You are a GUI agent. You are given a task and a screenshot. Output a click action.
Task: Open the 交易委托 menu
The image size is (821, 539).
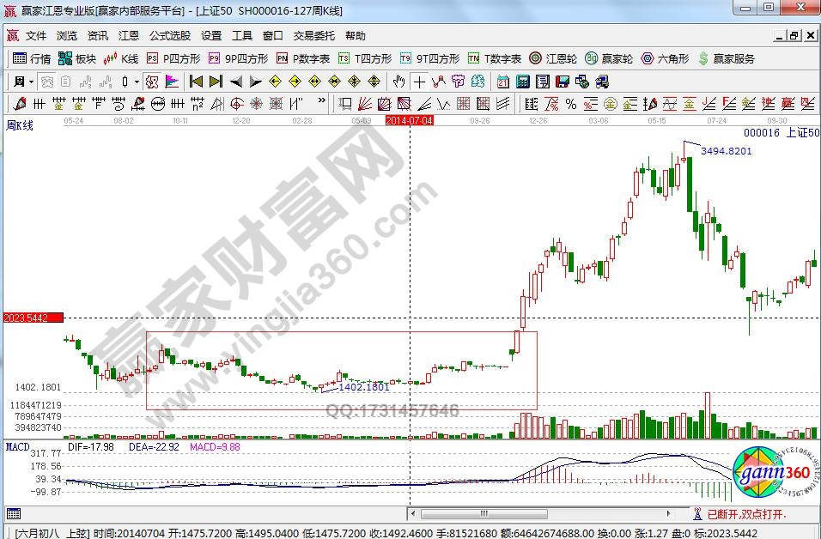click(x=313, y=36)
